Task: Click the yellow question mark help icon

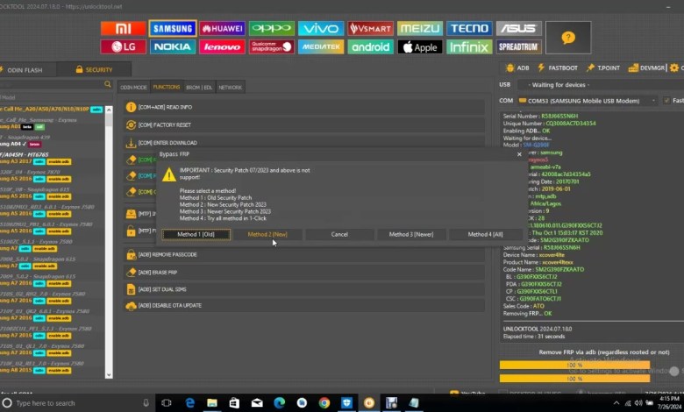Action: pyautogui.click(x=568, y=38)
